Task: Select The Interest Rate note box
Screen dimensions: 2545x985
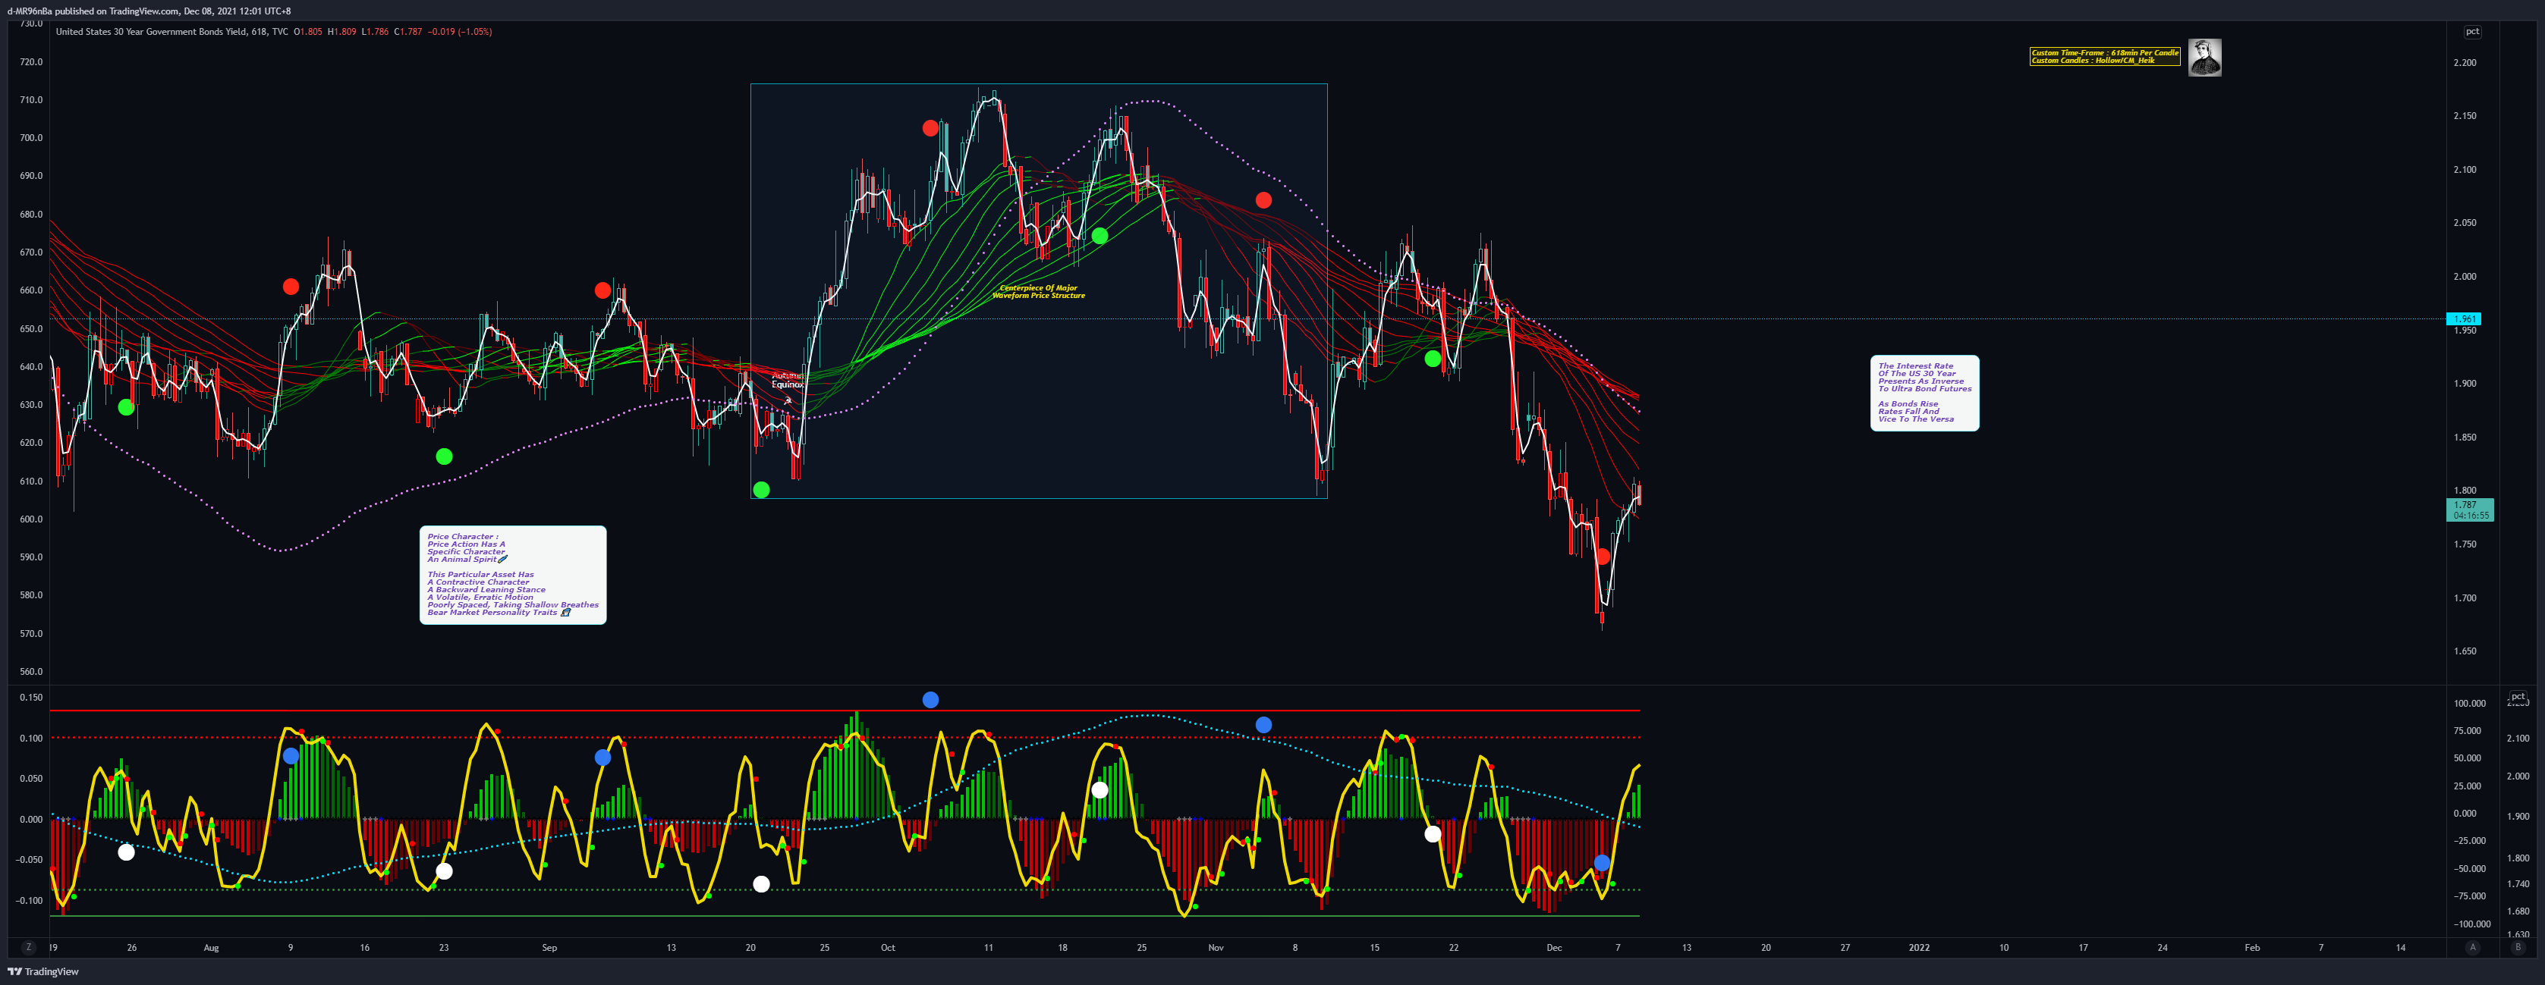Action: tap(1924, 393)
